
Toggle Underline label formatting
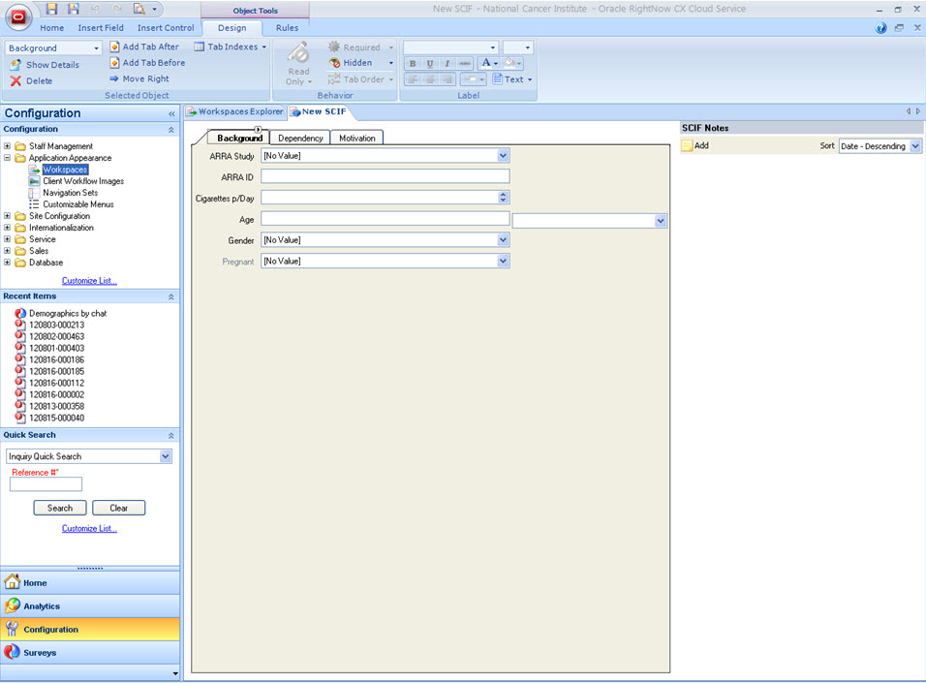point(430,63)
